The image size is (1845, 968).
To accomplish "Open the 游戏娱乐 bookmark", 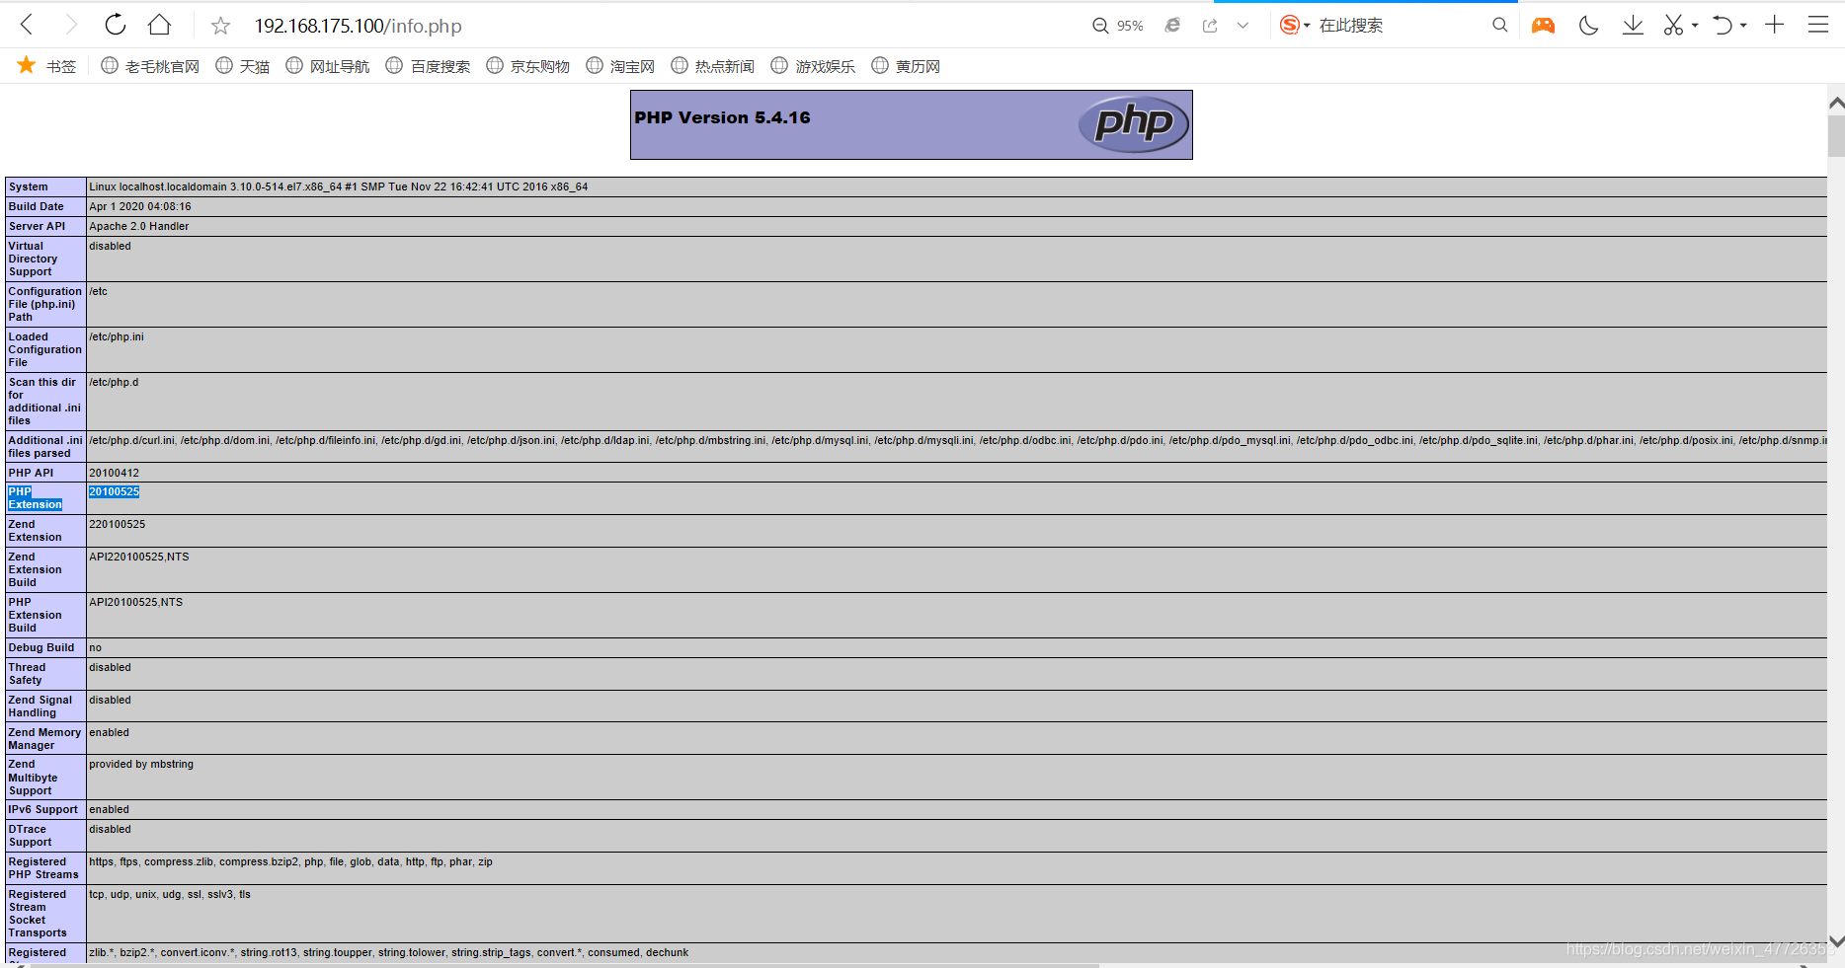I will 813,66.
